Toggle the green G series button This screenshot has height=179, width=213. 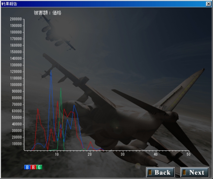pyautogui.click(x=39, y=167)
